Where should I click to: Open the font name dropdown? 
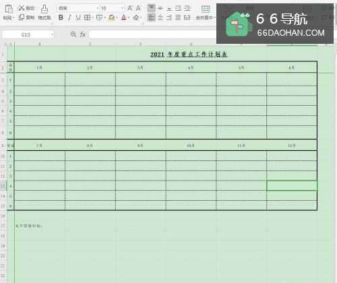pos(98,8)
